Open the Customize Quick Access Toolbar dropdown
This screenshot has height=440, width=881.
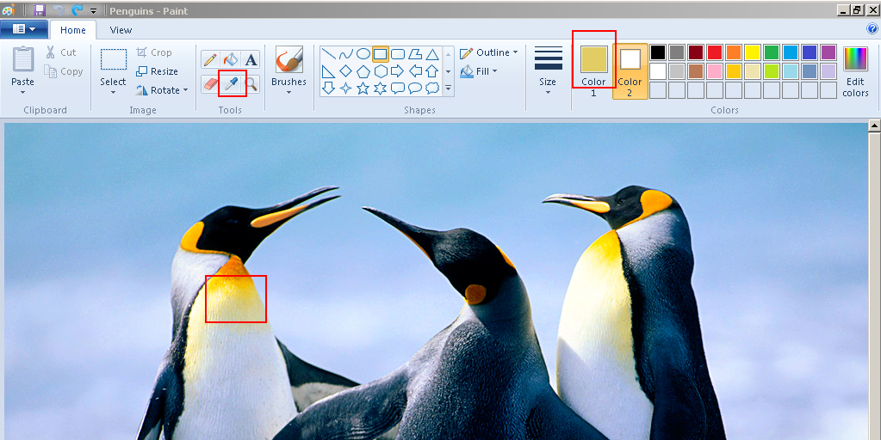[x=93, y=10]
